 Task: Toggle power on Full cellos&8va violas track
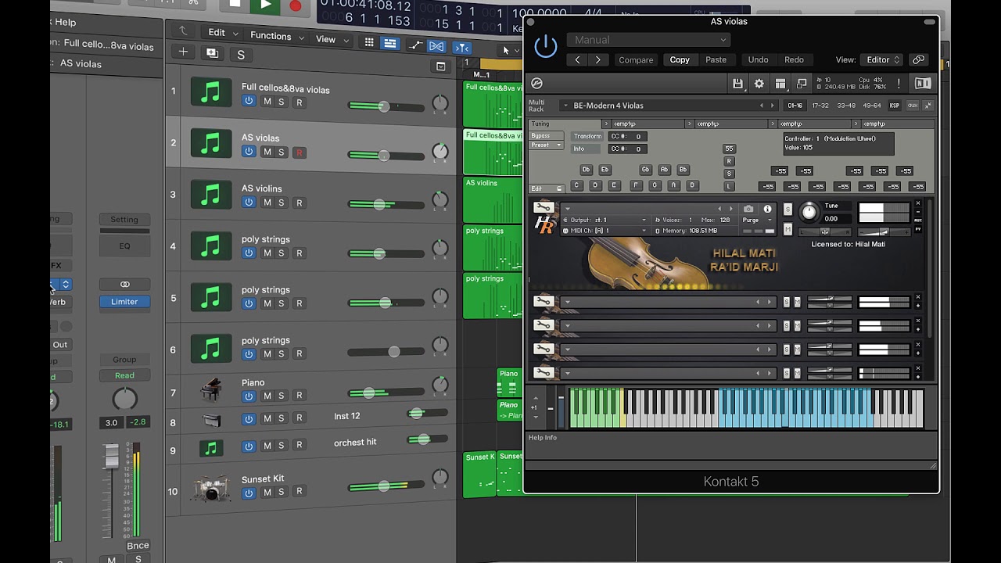249,101
